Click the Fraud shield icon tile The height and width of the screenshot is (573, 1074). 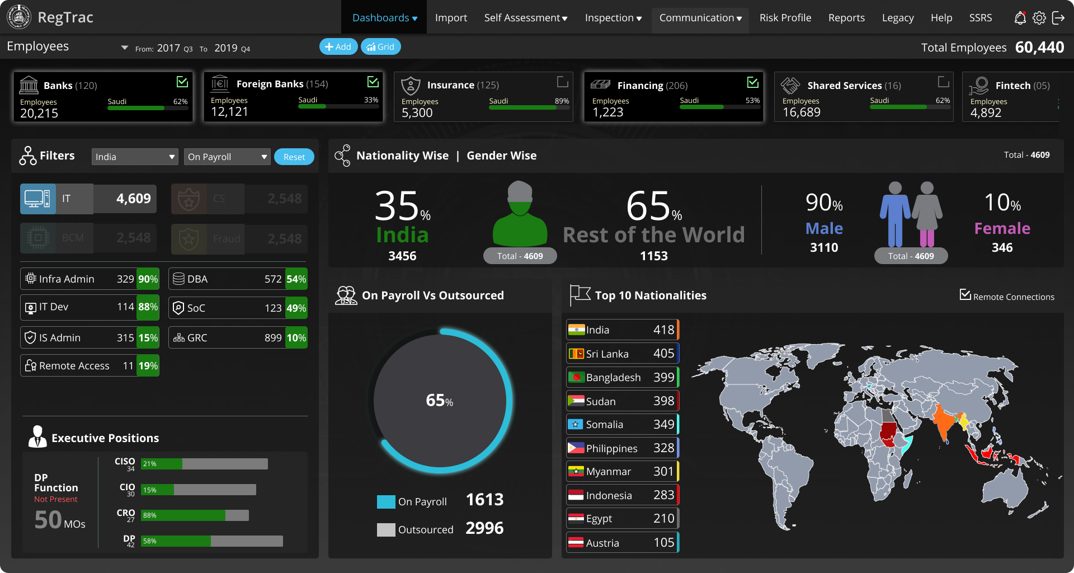(189, 239)
